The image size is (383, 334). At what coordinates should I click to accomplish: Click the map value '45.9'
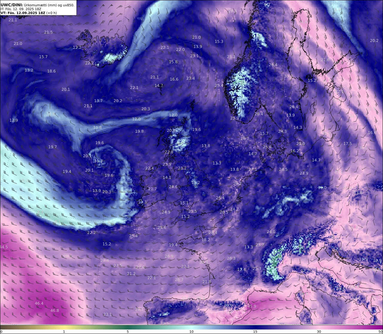pos(252,306)
